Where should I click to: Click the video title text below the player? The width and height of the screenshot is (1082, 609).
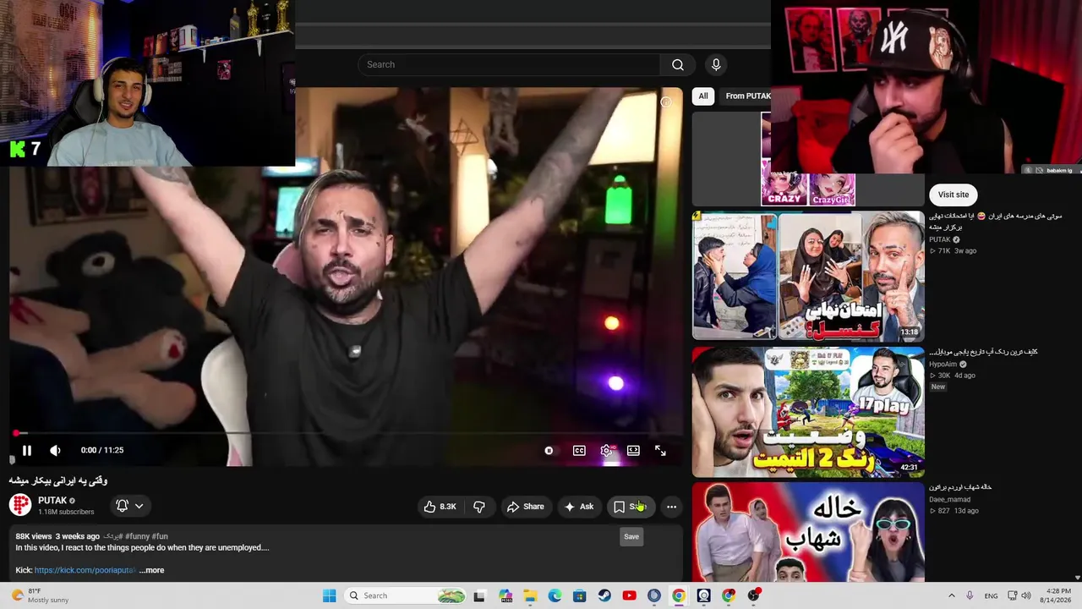(x=58, y=480)
